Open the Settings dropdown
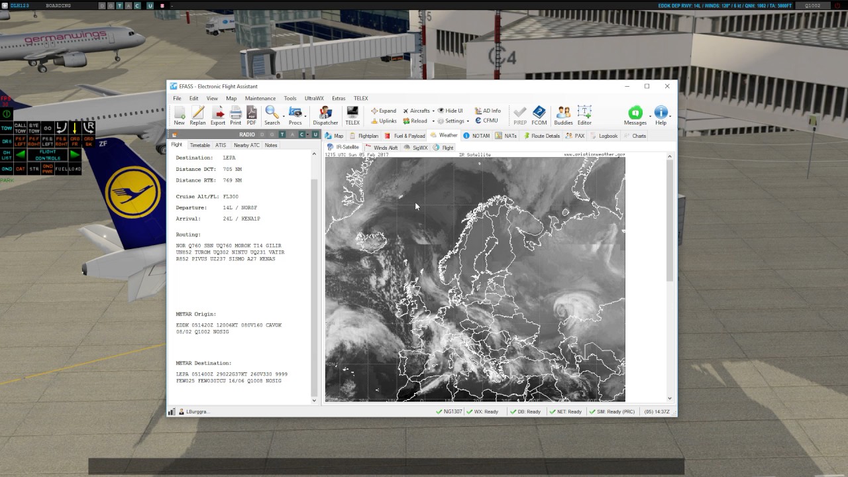The width and height of the screenshot is (848, 477). 453,121
